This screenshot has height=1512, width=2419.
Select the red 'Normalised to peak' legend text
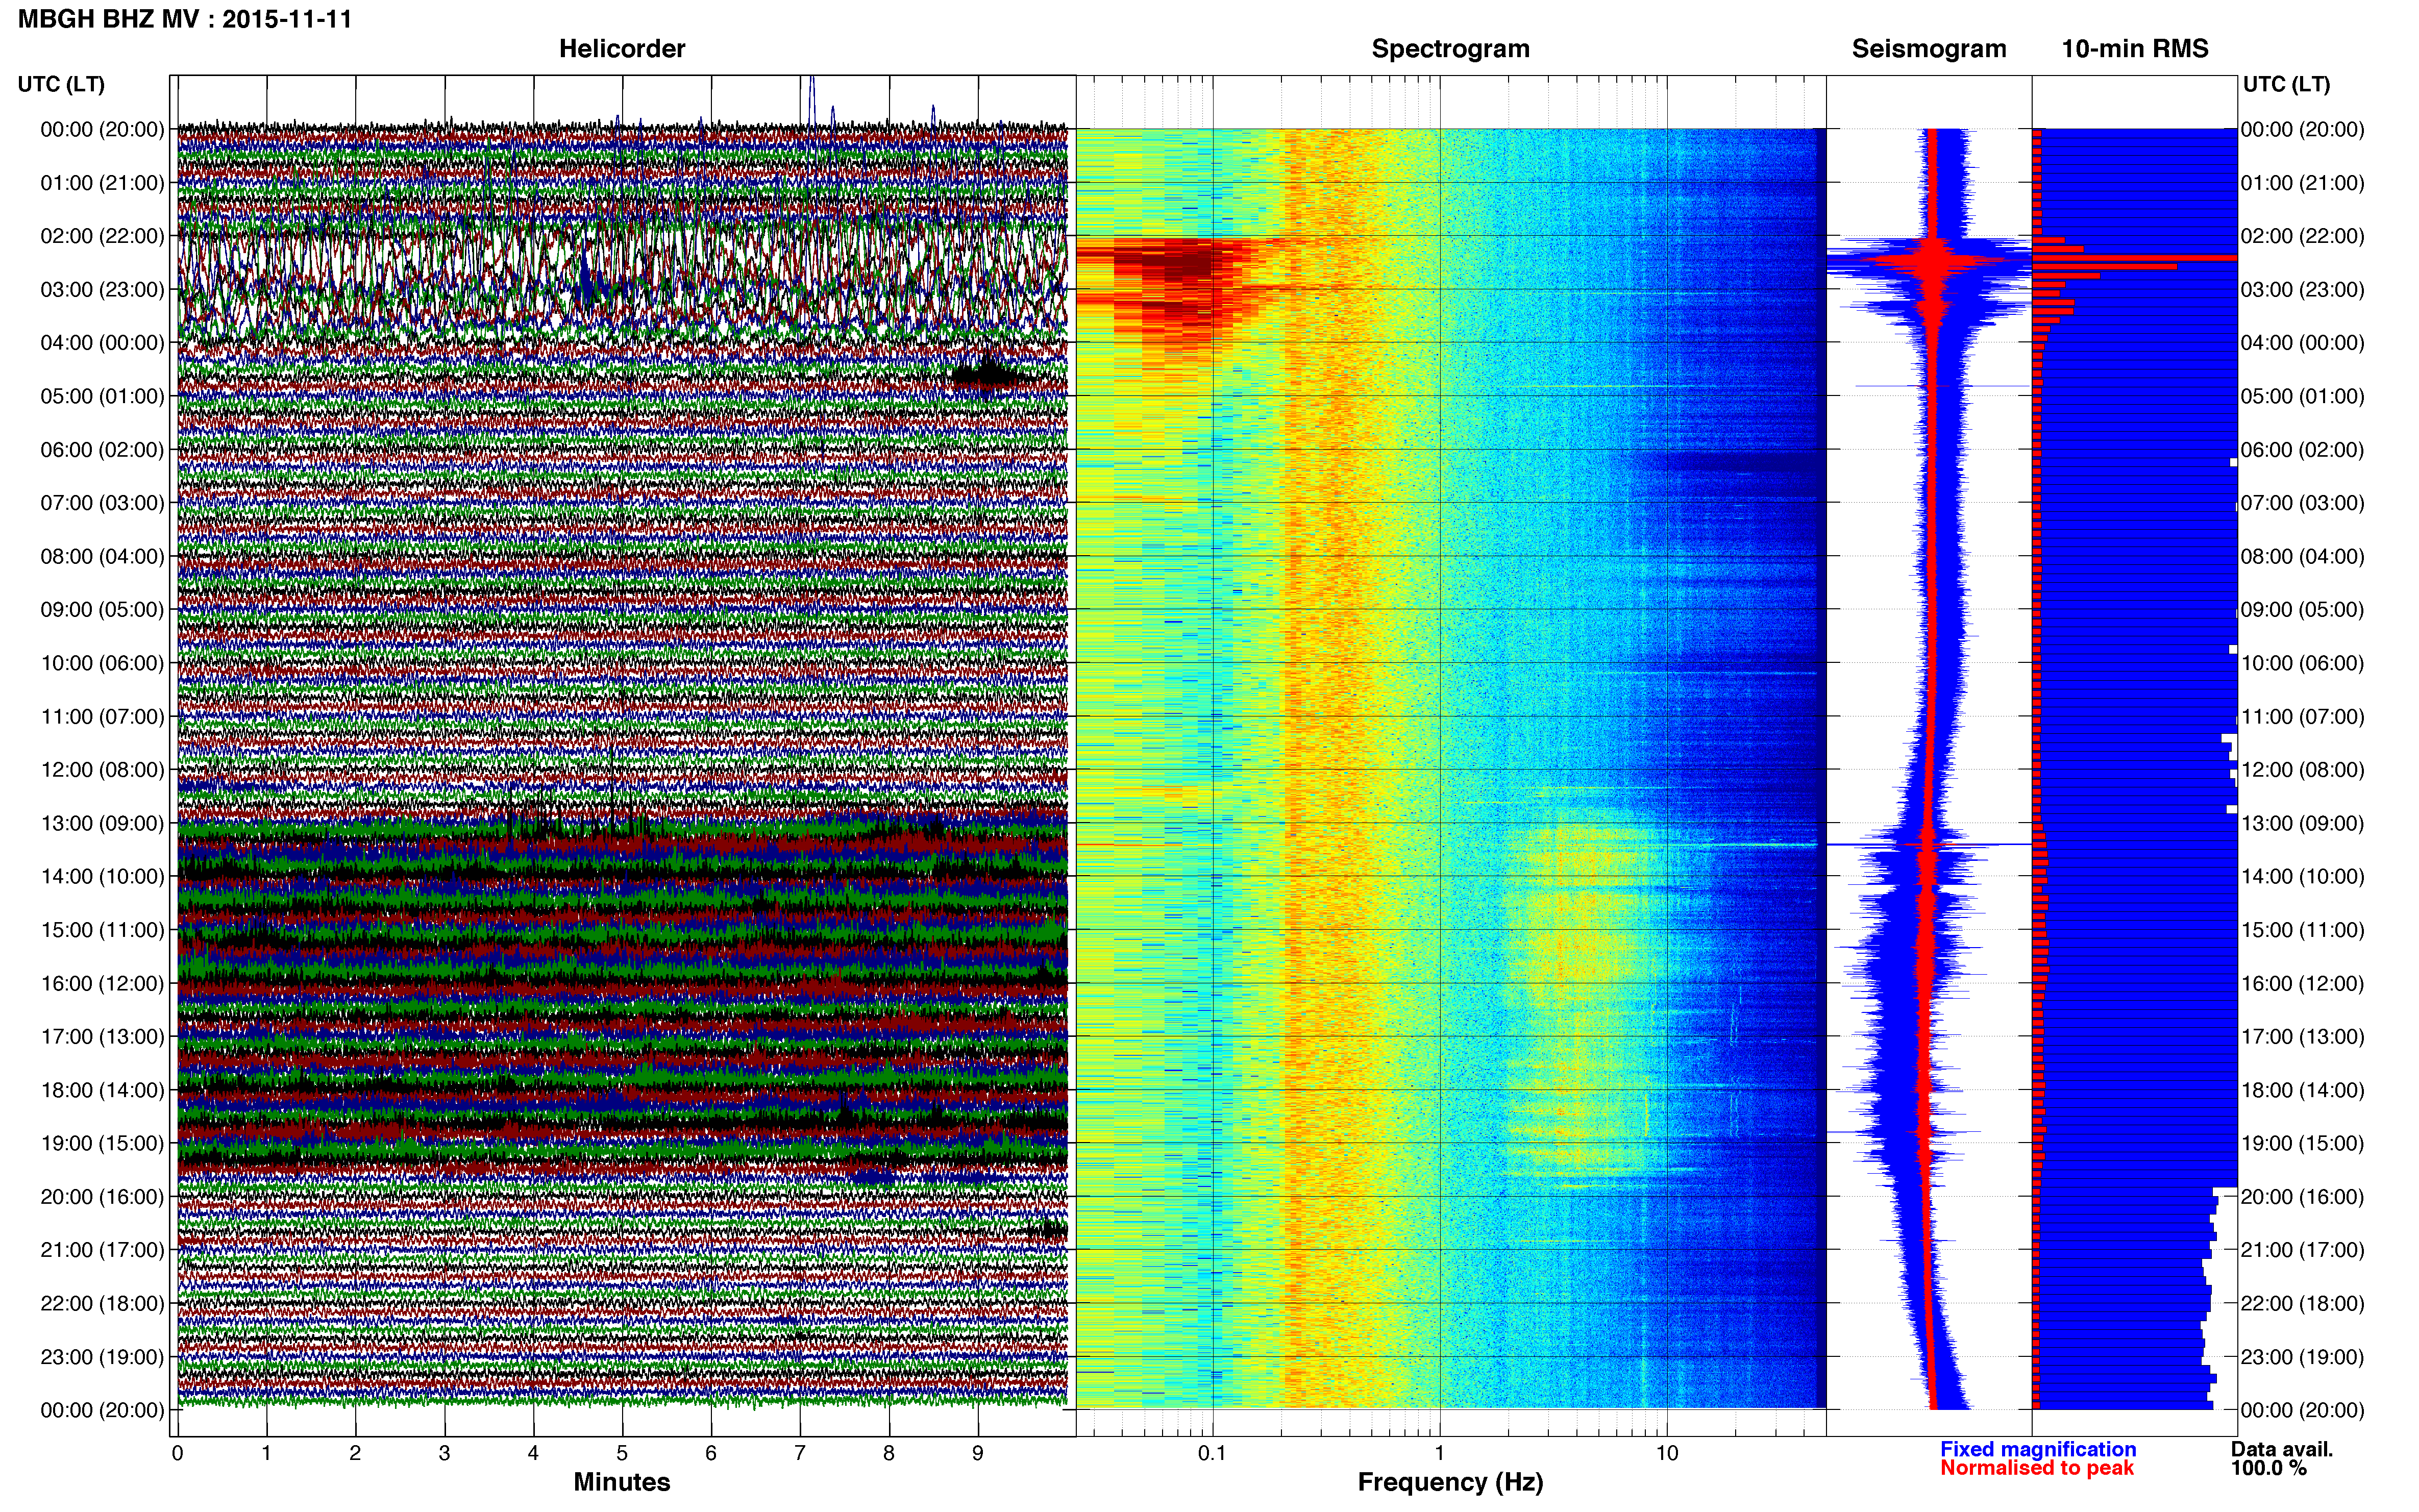2037,1468
